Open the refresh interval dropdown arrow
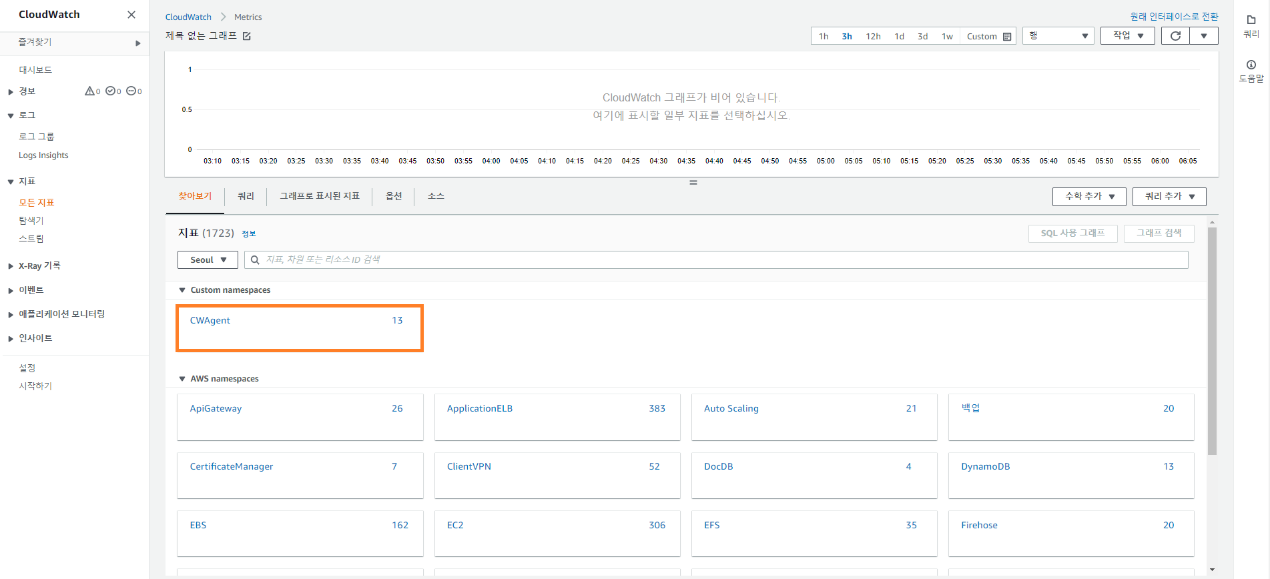The width and height of the screenshot is (1270, 579). click(x=1204, y=36)
